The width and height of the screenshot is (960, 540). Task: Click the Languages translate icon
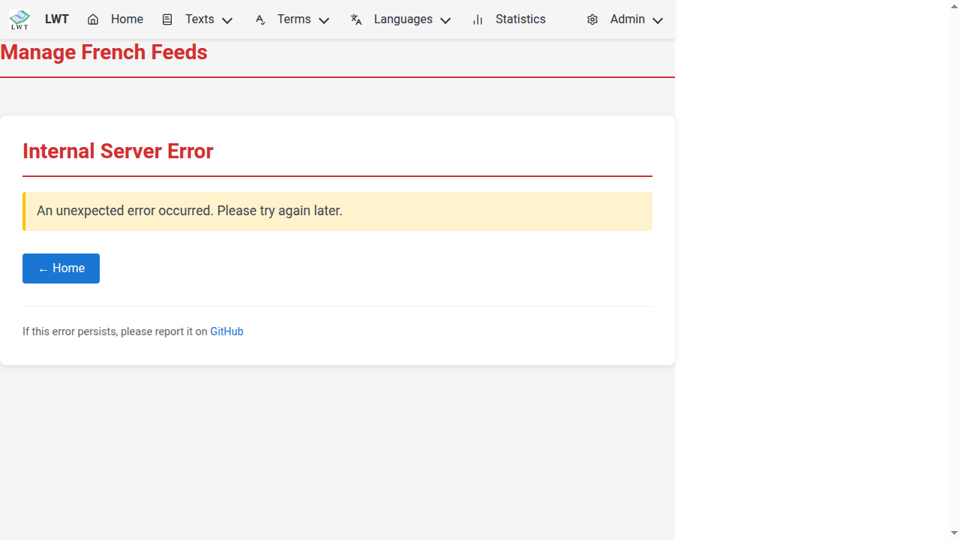(356, 20)
